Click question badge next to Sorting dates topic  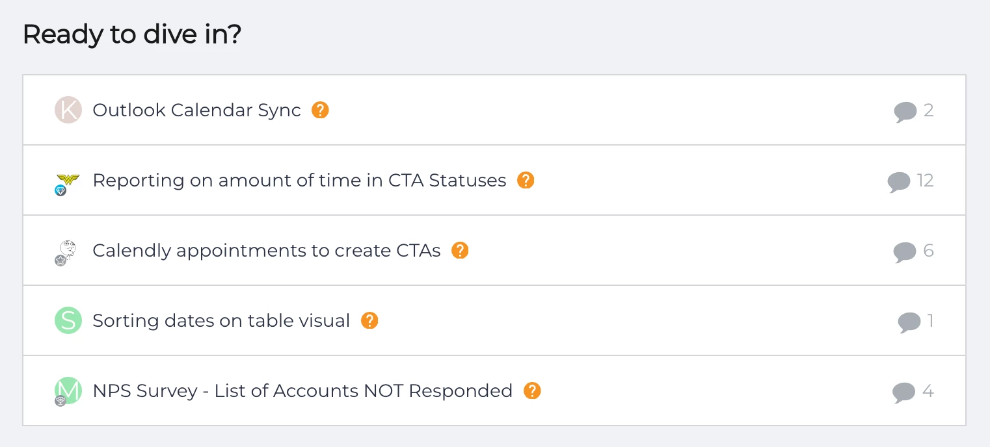point(369,321)
